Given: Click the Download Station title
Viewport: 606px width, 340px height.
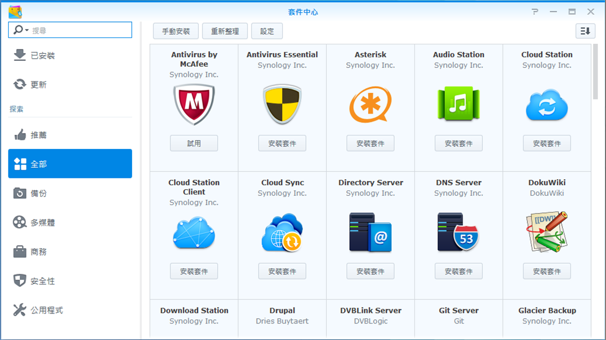Looking at the screenshot, I should (x=194, y=310).
